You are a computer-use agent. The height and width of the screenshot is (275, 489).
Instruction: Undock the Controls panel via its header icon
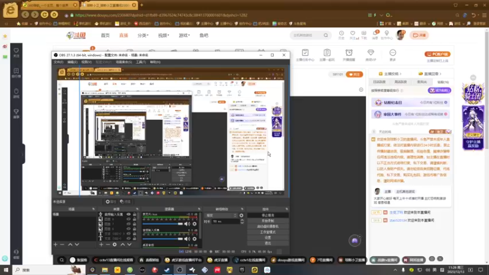[x=286, y=209]
